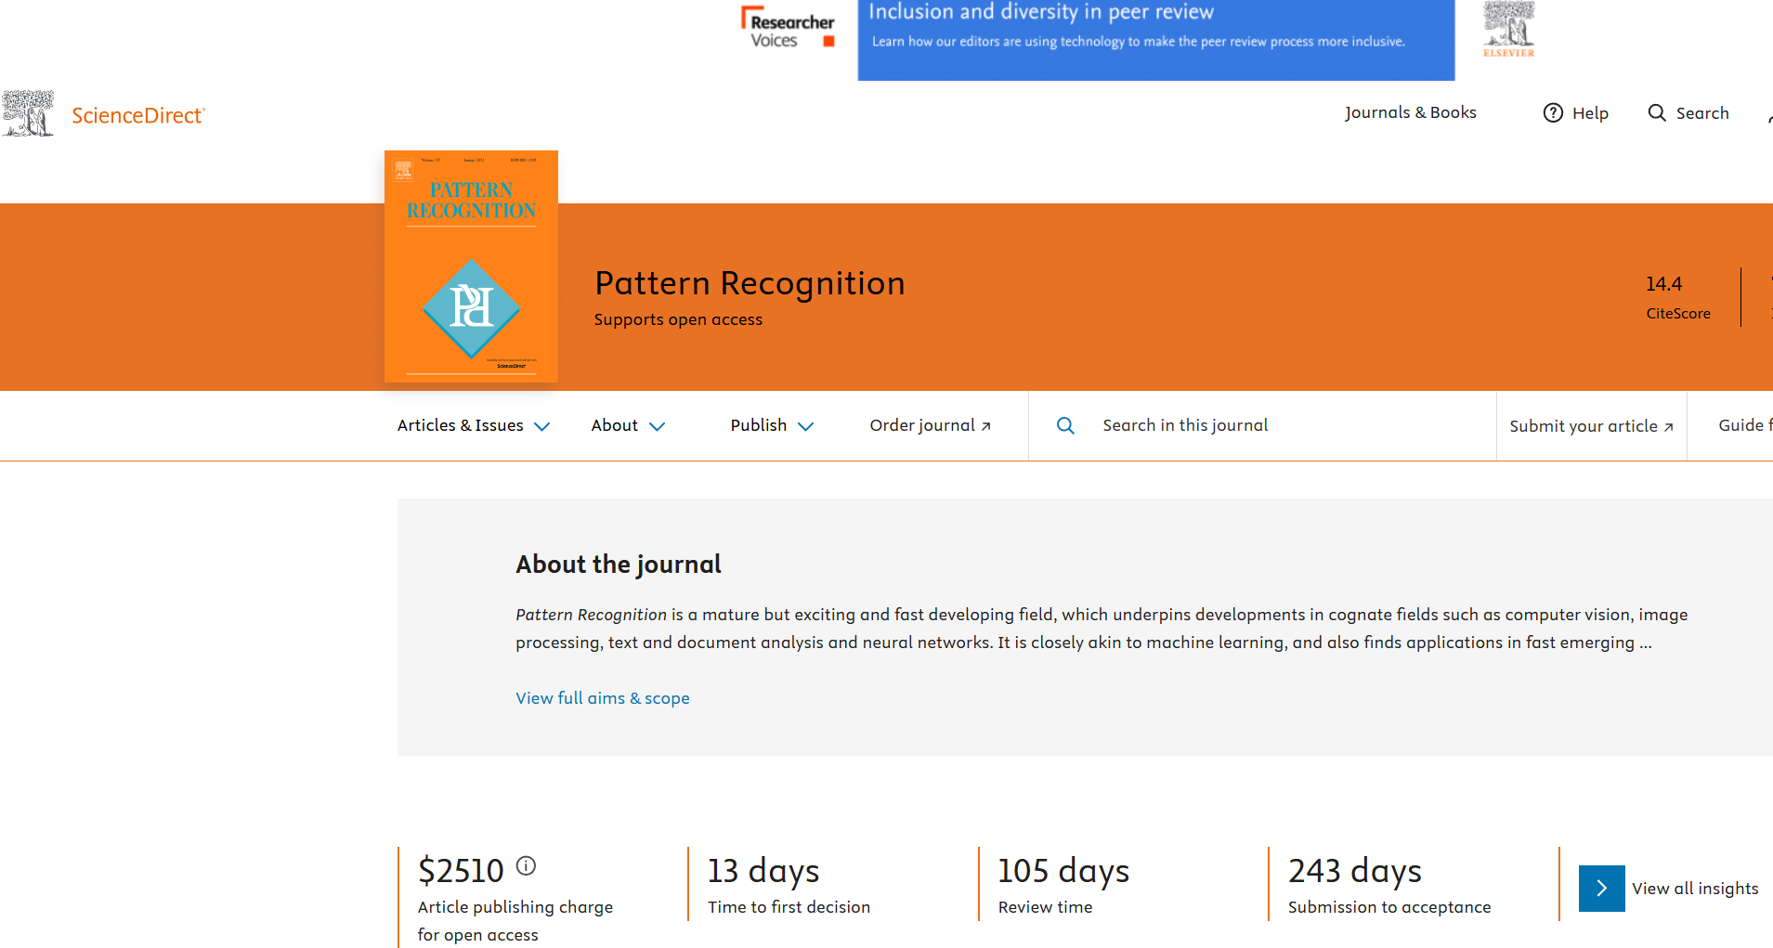Click the 13 days time to first decision
Viewport: 1773px width, 948px height.
[x=763, y=871]
